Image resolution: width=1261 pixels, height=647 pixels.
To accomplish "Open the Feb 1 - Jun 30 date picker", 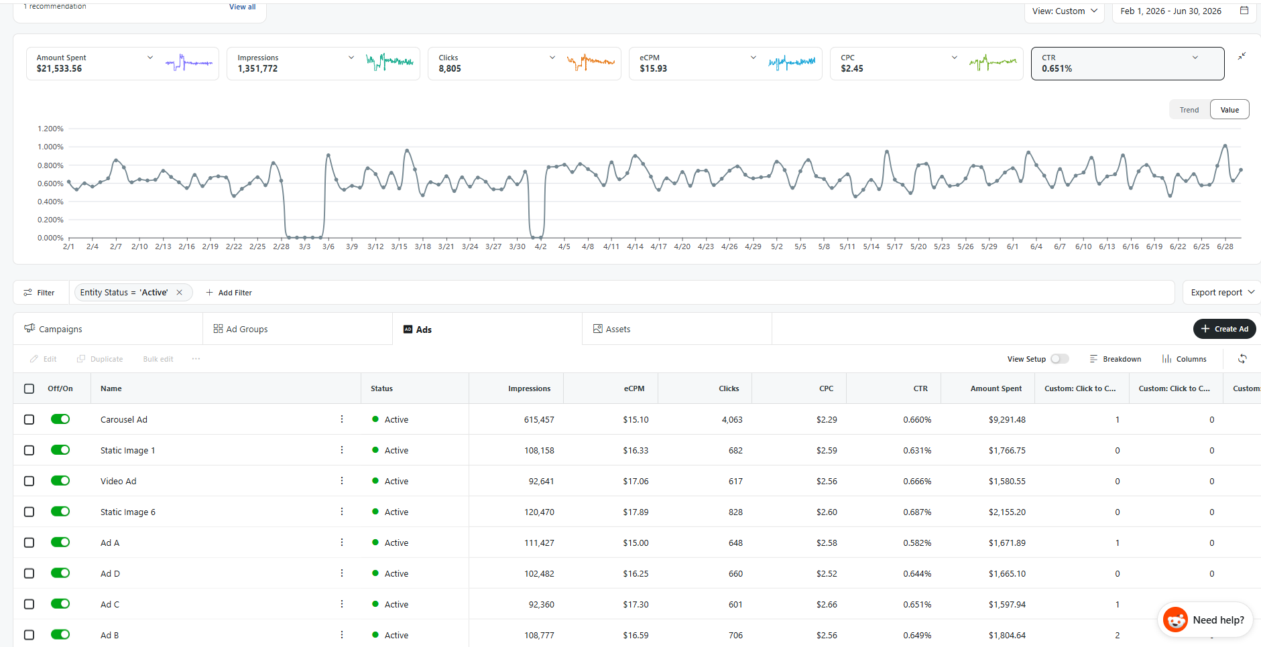I will [x=1184, y=11].
